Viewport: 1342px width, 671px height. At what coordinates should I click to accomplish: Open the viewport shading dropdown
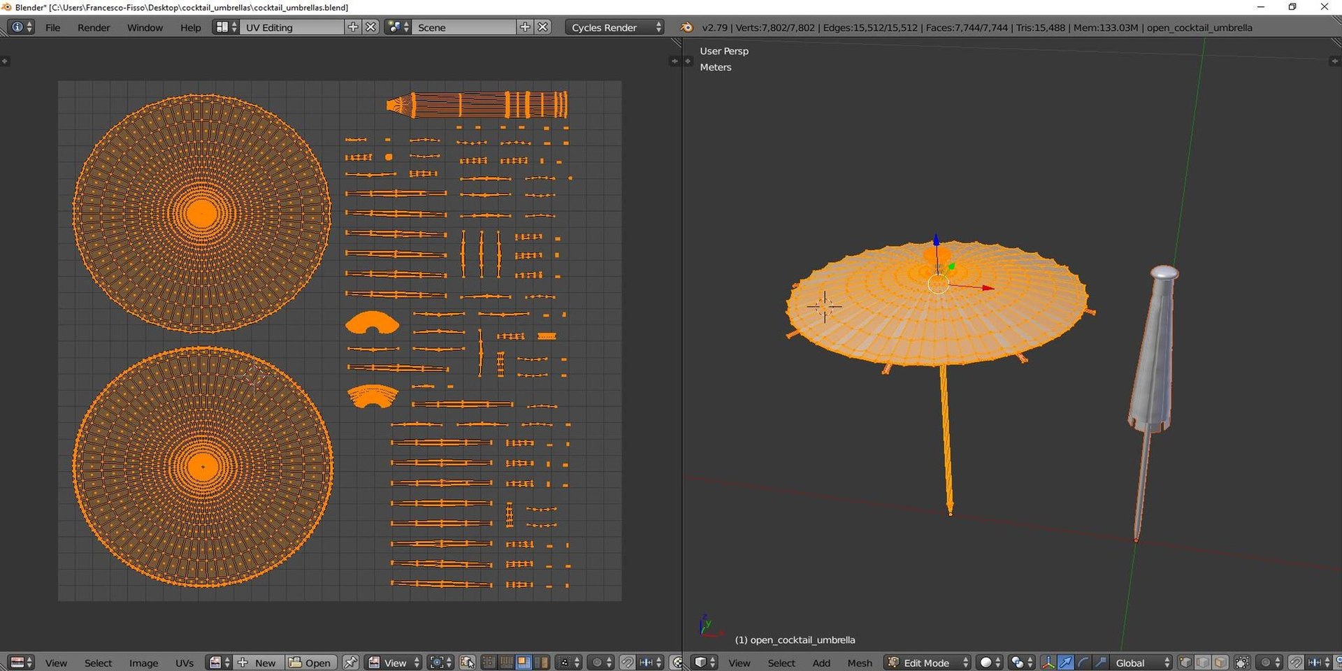pyautogui.click(x=990, y=662)
